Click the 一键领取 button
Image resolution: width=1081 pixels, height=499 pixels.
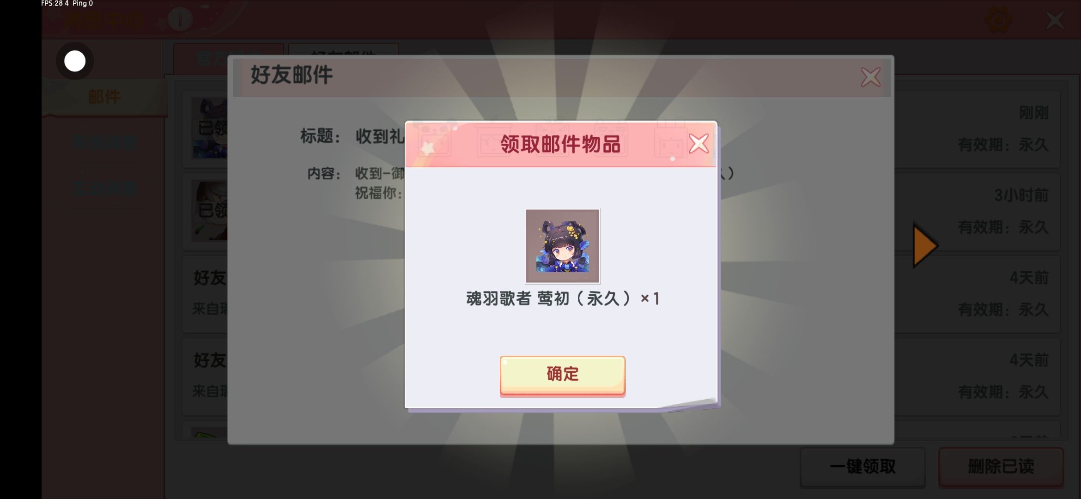(862, 467)
